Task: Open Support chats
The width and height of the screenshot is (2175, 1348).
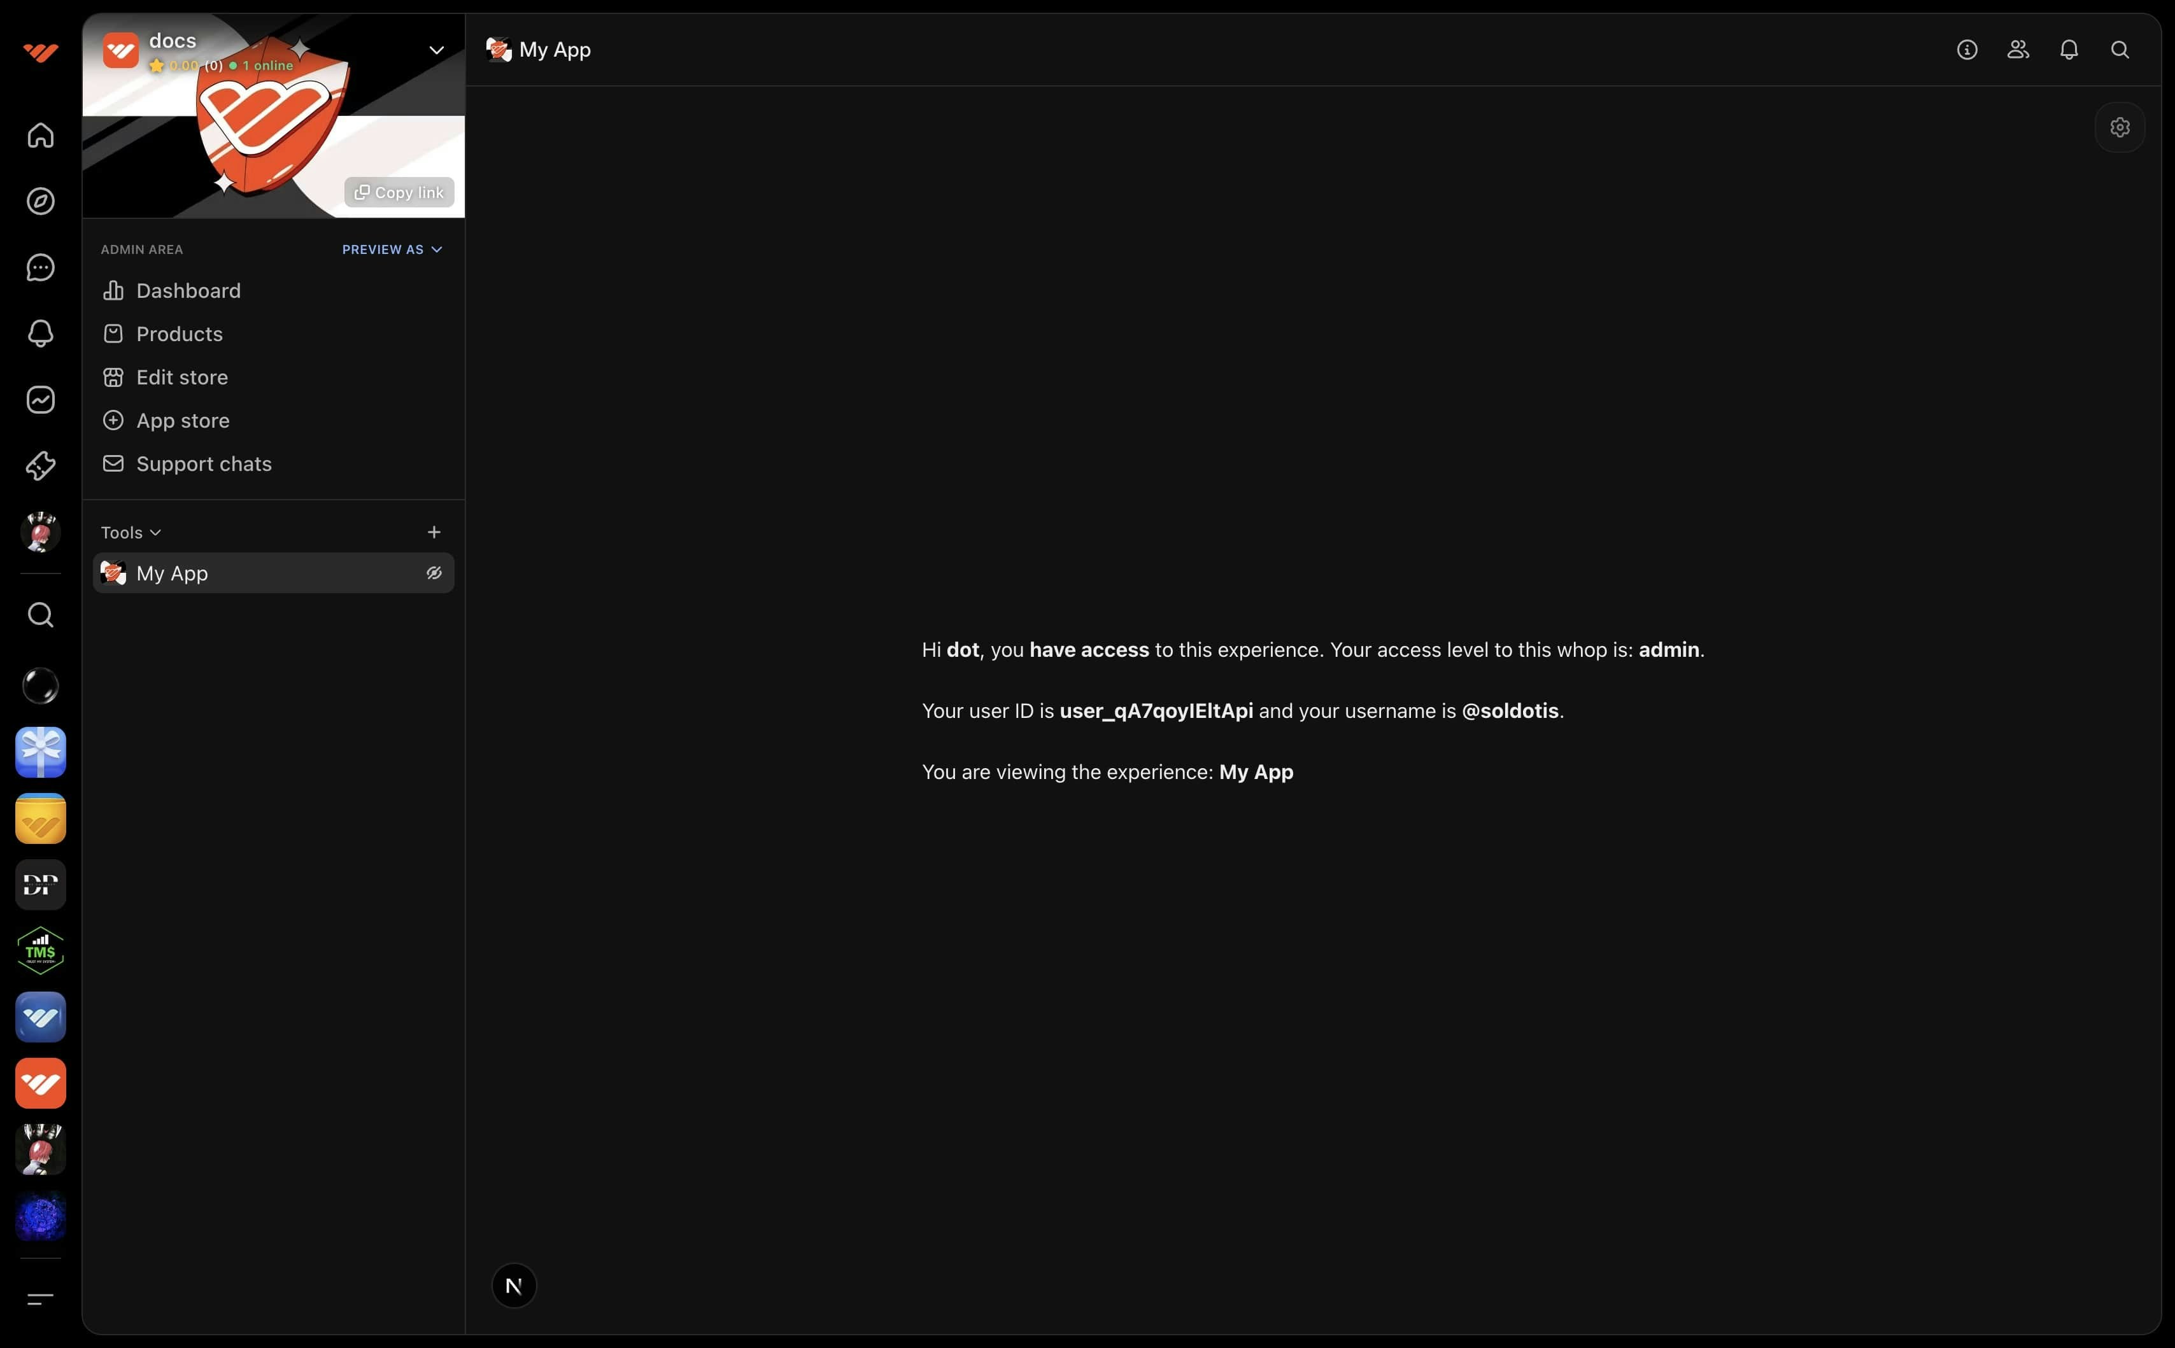Action: 202,463
